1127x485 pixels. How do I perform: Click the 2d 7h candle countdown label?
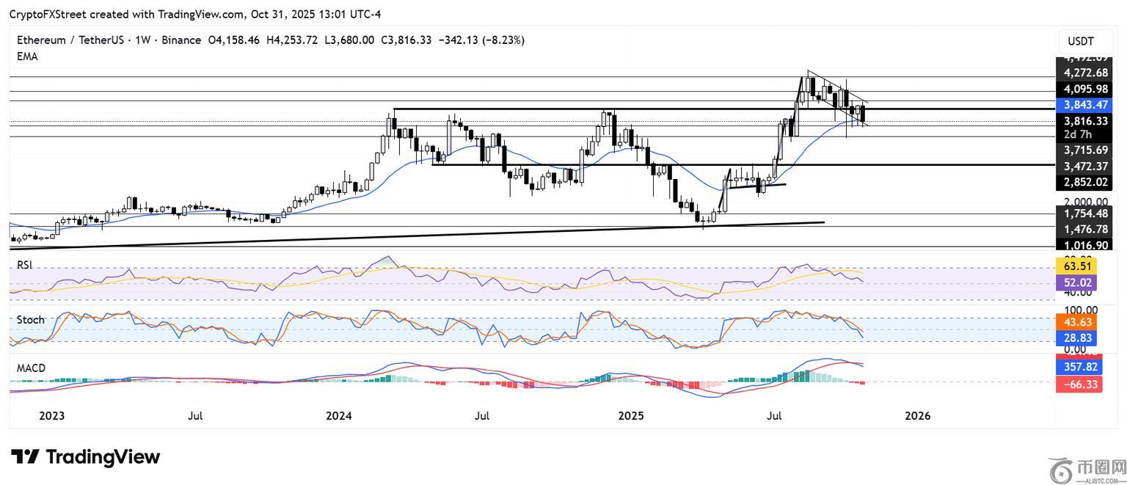point(1078,134)
